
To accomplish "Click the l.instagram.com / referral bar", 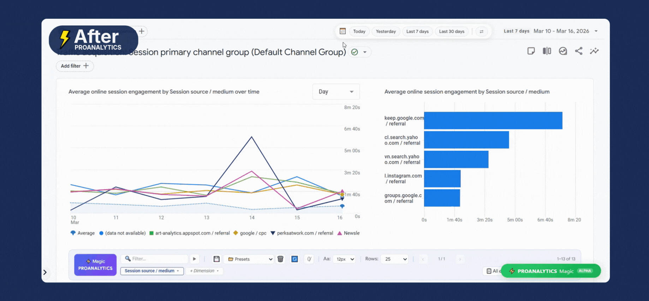I will point(442,179).
